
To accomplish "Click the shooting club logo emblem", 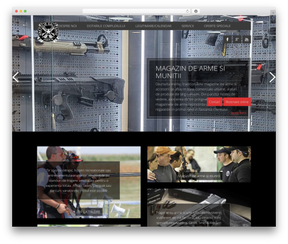I will [x=48, y=32].
